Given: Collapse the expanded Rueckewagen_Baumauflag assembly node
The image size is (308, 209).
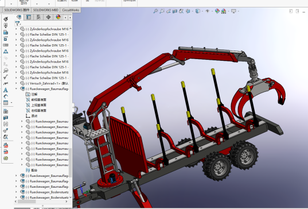Looking at the screenshot, I should tap(16, 89).
